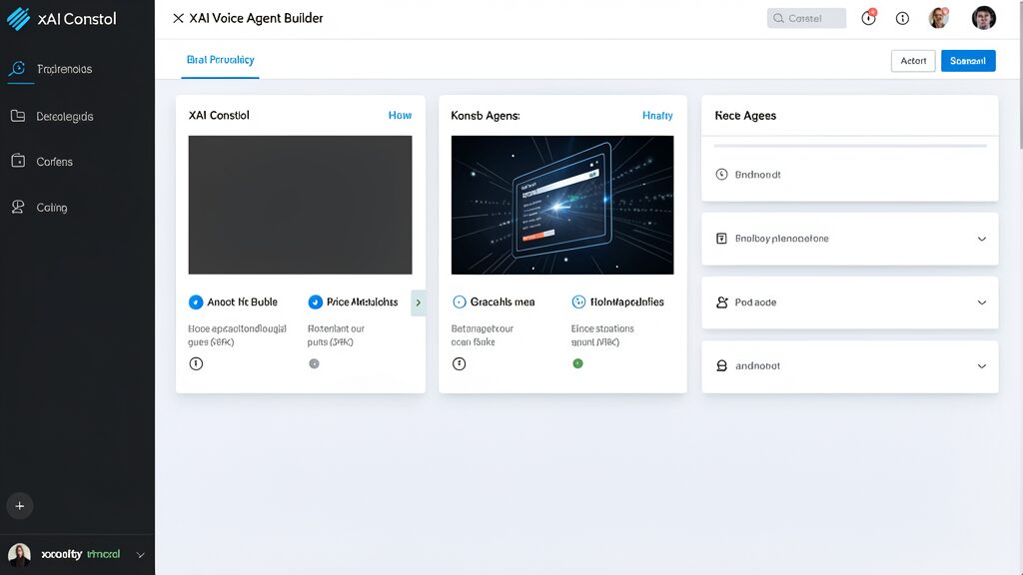This screenshot has height=575, width=1023.
Task: Toggle the Holntfapelnfies option
Action: click(578, 301)
